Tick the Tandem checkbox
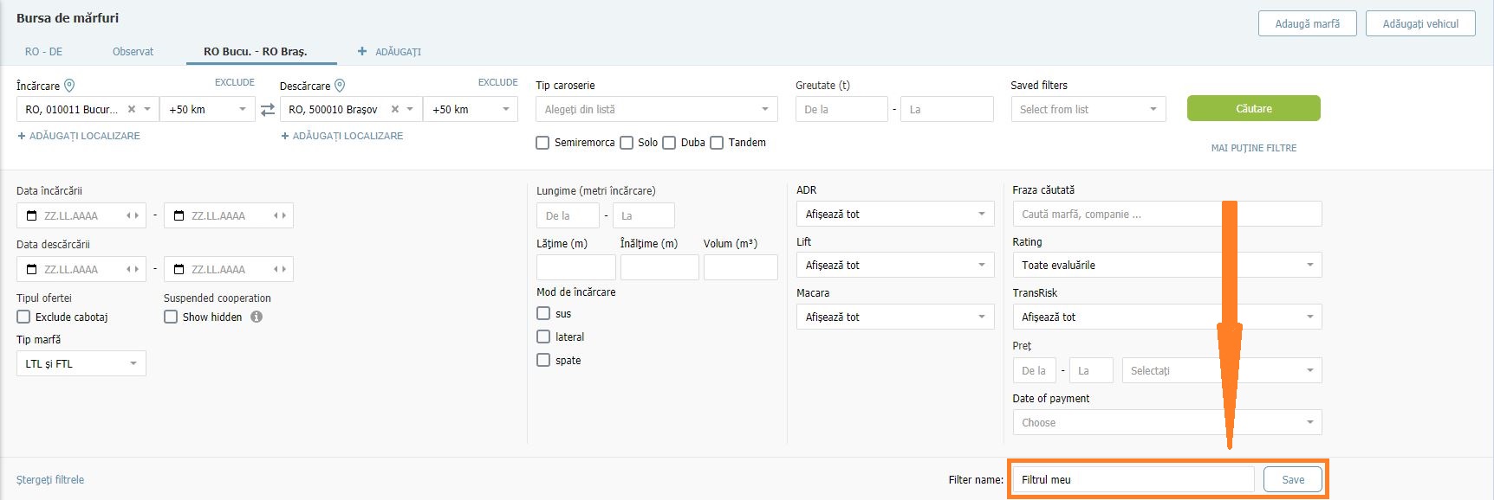Image resolution: width=1494 pixels, height=500 pixels. click(x=717, y=143)
